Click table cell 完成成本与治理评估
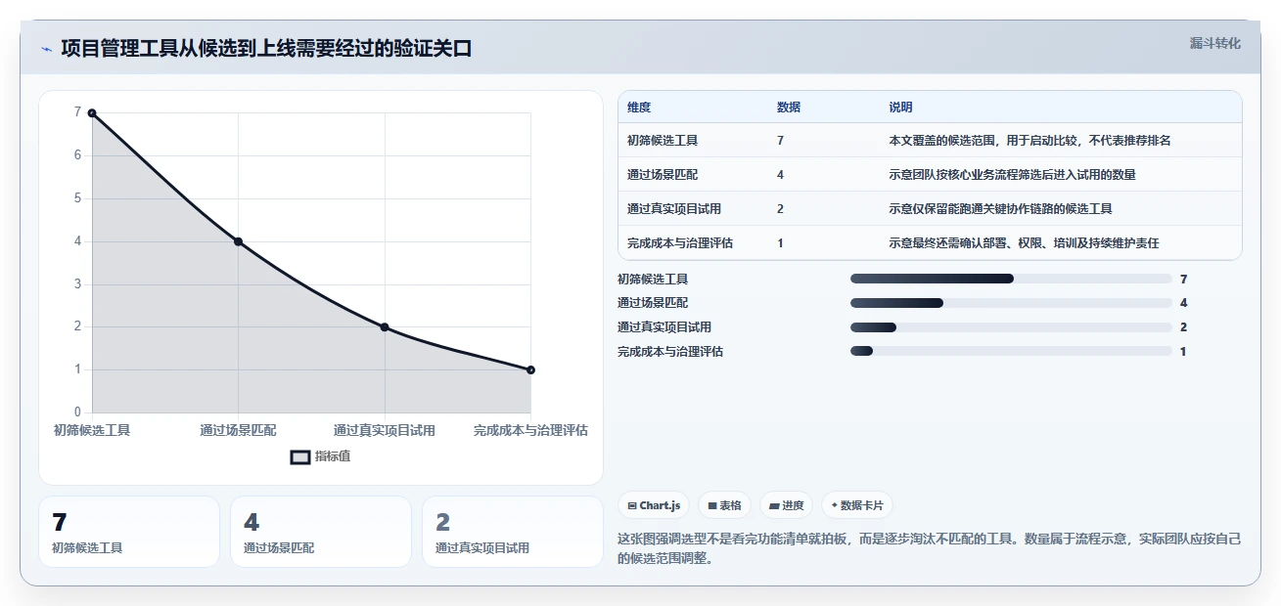The width and height of the screenshot is (1281, 606). click(x=680, y=243)
